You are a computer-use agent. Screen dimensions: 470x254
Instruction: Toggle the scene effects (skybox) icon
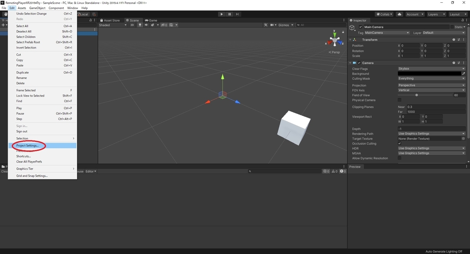click(153, 25)
